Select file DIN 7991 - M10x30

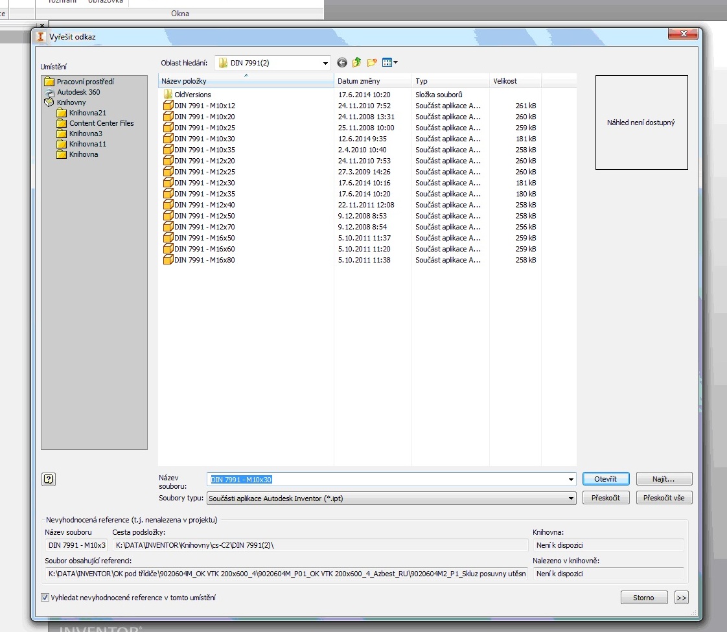(x=200, y=139)
